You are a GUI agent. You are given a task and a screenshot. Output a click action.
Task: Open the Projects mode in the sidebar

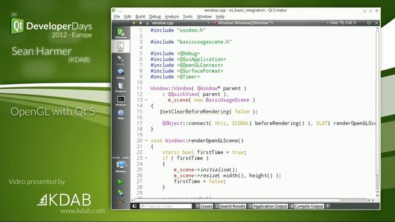(121, 88)
